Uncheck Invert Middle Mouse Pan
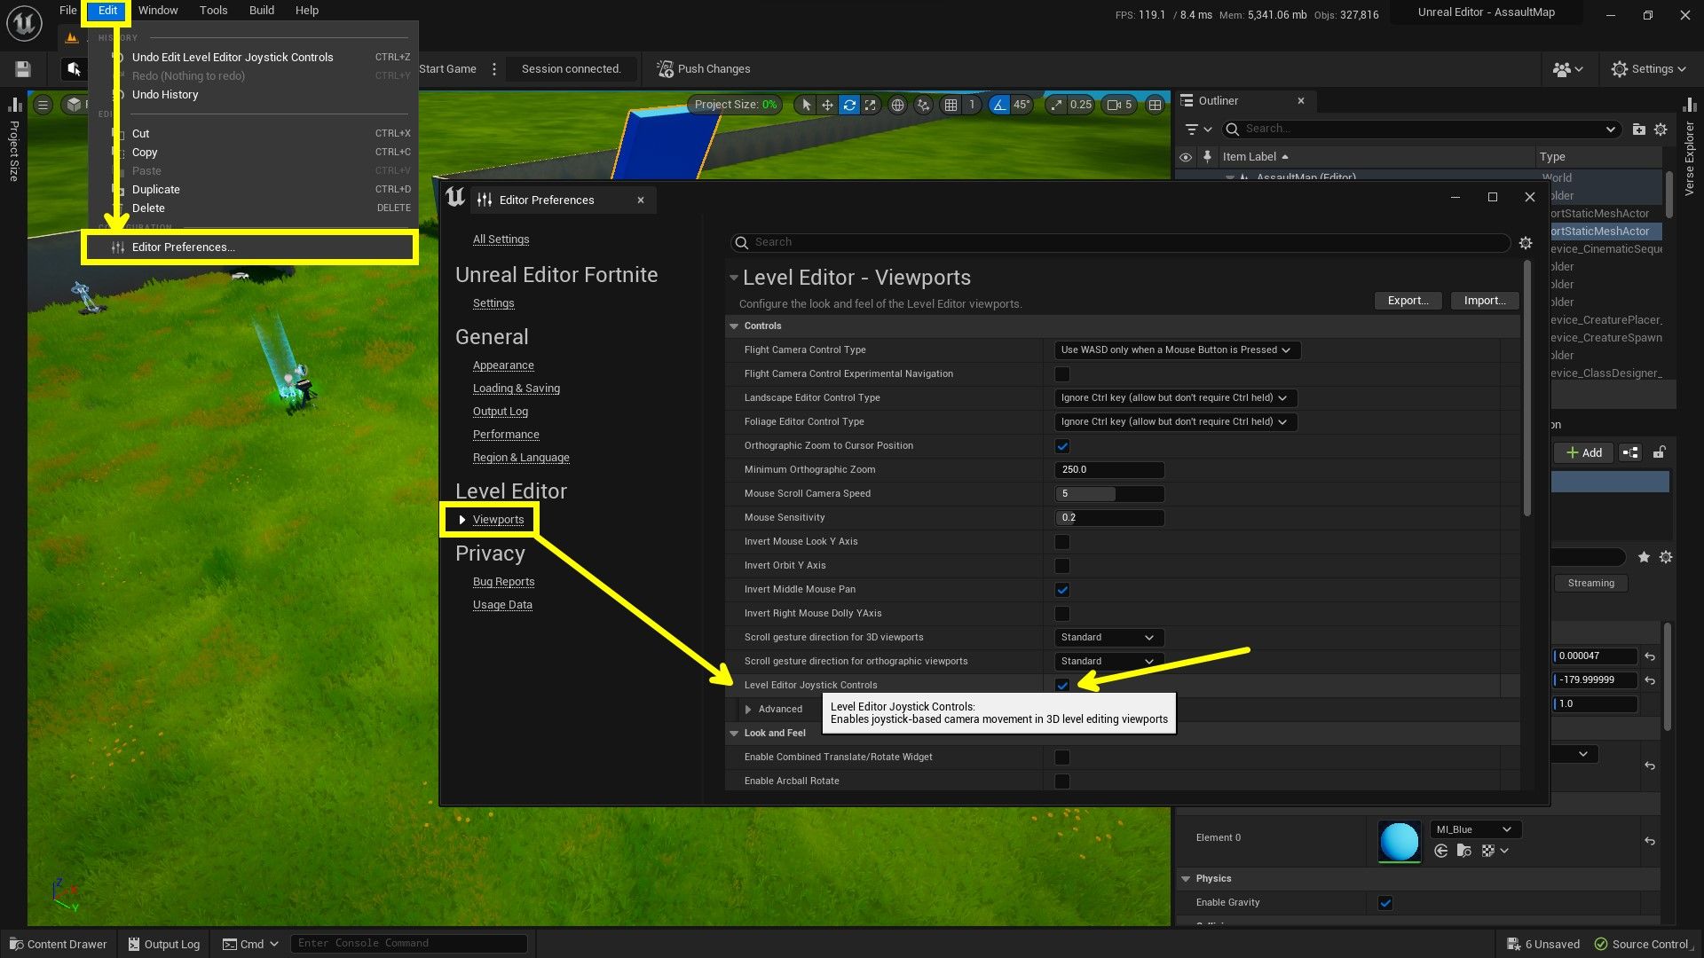The image size is (1704, 958). click(x=1062, y=589)
